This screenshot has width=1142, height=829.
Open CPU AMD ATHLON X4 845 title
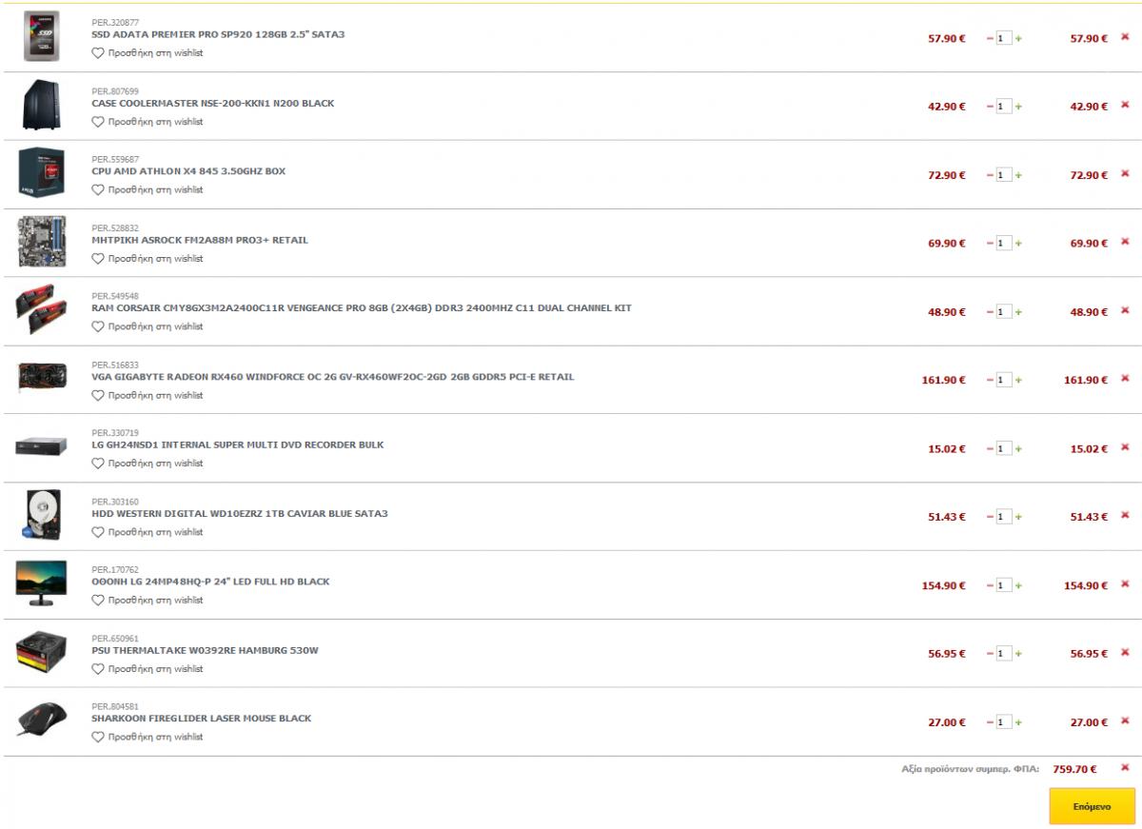coord(188,171)
